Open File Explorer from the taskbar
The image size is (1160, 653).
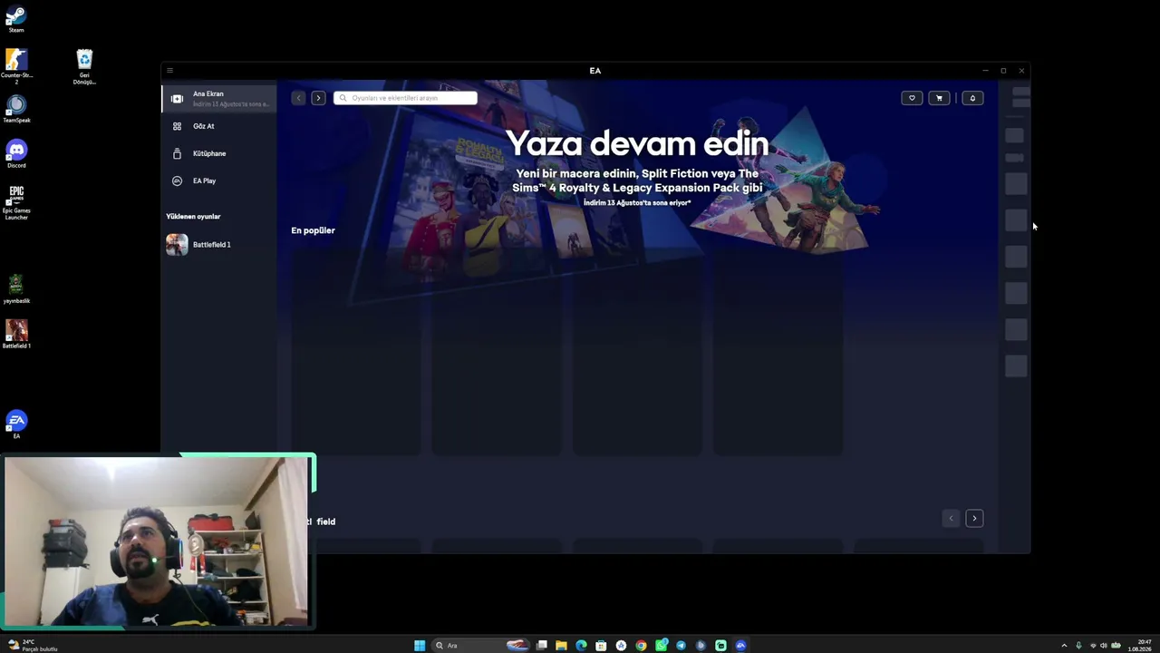561,646
